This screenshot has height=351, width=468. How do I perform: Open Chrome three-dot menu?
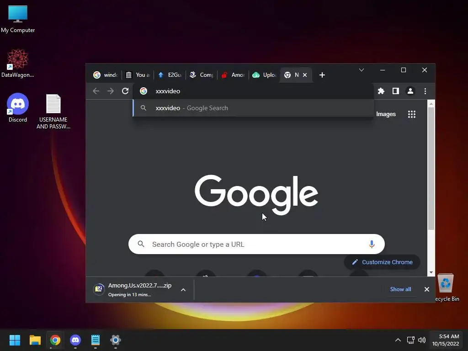(x=425, y=91)
